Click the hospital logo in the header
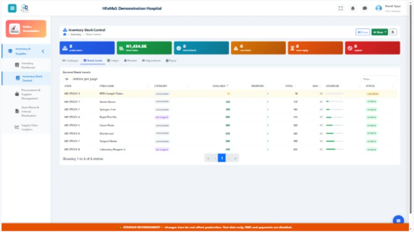This screenshot has width=414, height=232. coord(25,8)
